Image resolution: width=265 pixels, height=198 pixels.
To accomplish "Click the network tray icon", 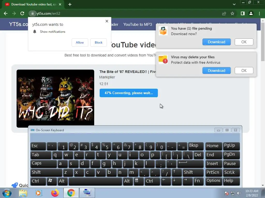I will pyautogui.click(x=233, y=193).
